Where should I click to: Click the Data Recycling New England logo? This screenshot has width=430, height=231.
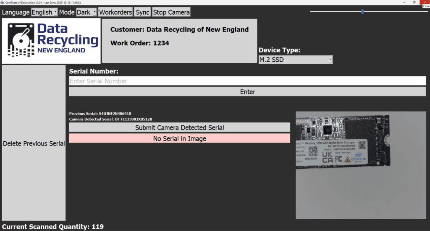(52, 41)
